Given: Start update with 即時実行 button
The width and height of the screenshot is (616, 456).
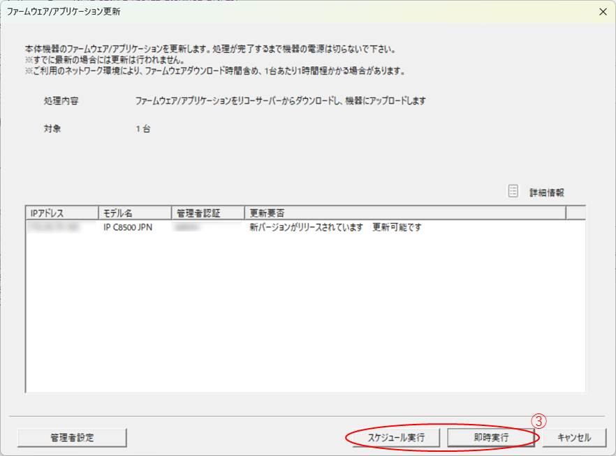Looking at the screenshot, I should [x=491, y=437].
